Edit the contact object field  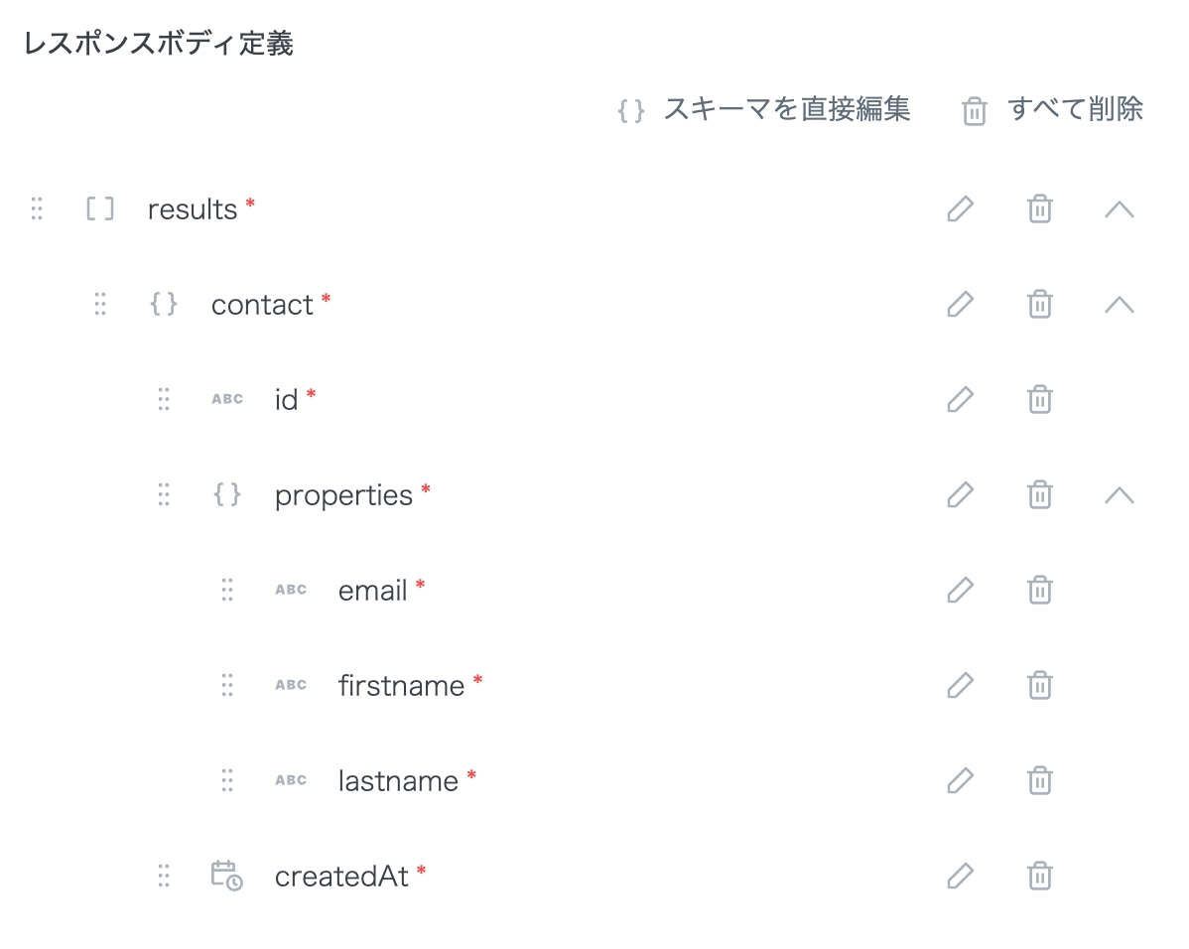click(x=960, y=305)
